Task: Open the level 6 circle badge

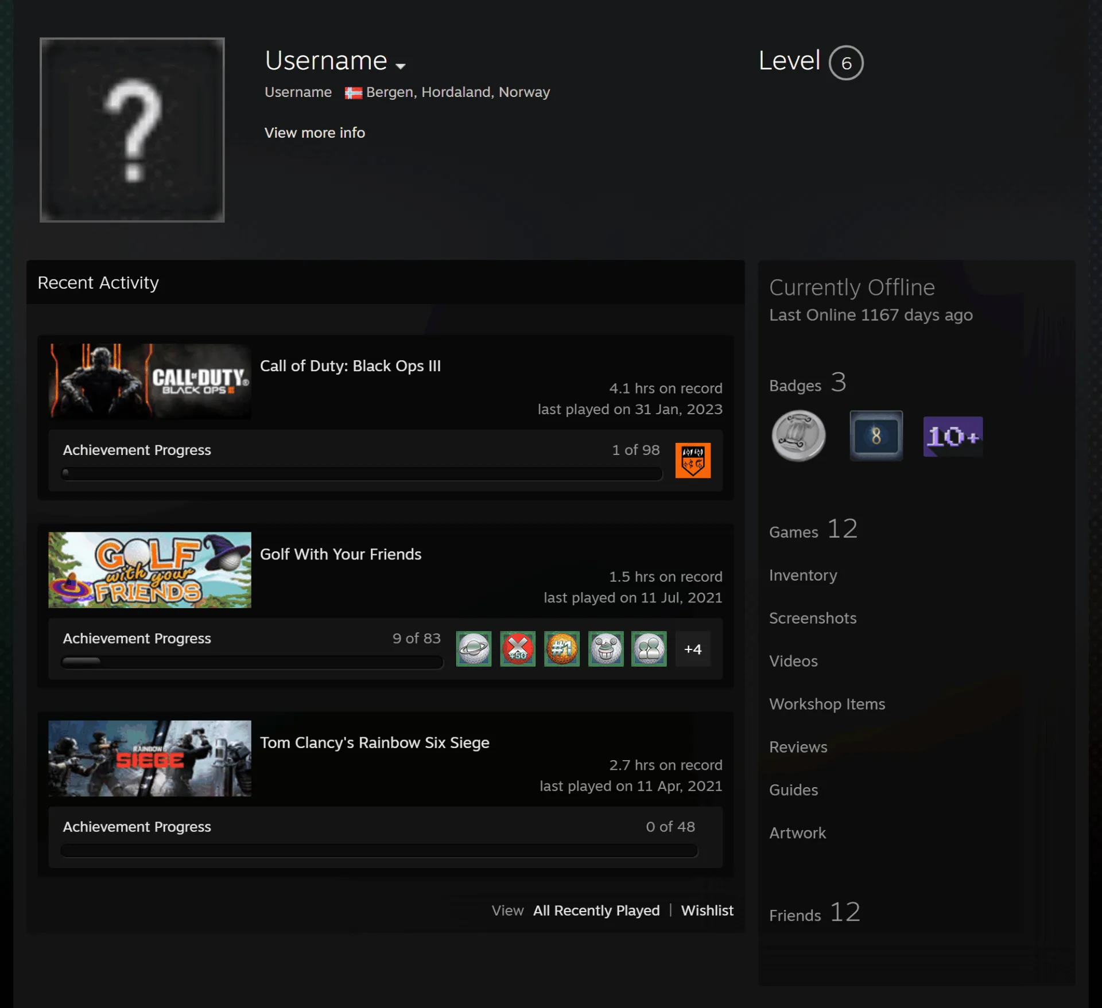Action: [846, 63]
